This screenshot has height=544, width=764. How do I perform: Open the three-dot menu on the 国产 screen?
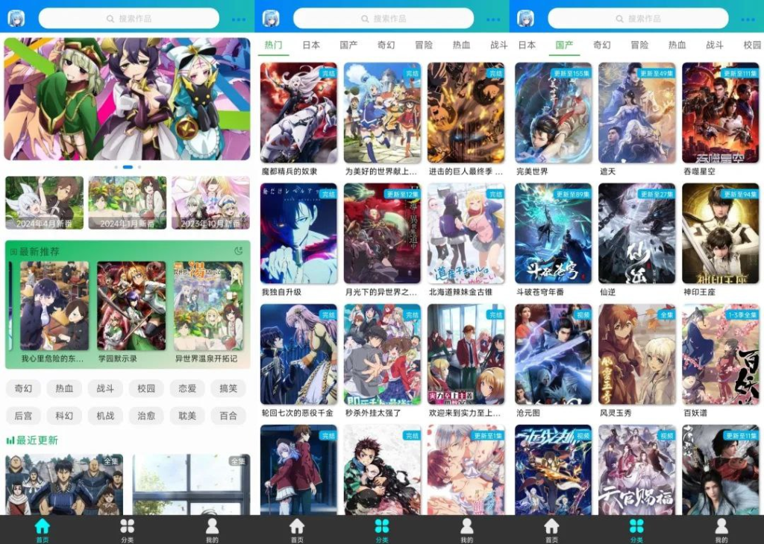click(748, 19)
